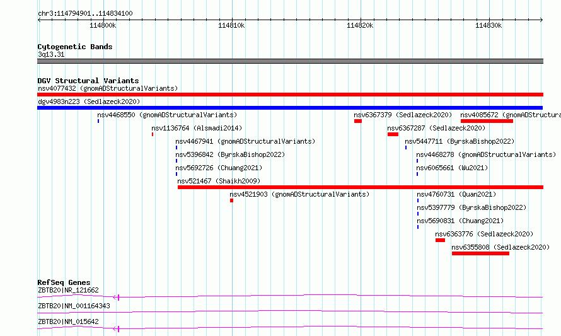Click the nsv5396842 ByrskaBishop2022 label

[230, 154]
